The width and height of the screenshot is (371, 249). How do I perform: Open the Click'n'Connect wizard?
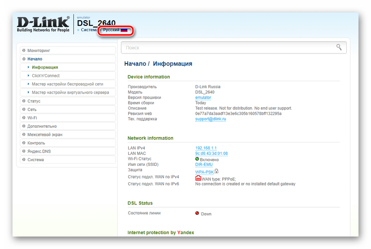pyautogui.click(x=68, y=76)
